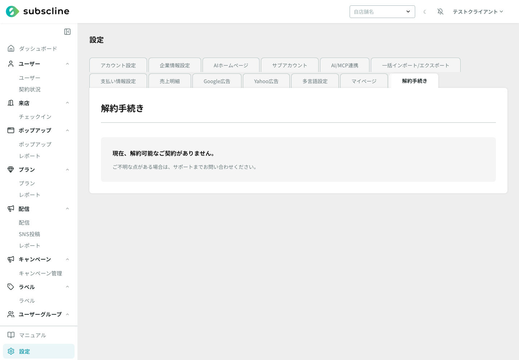Click the マニュアル book icon
This screenshot has height=360, width=519.
(11, 335)
